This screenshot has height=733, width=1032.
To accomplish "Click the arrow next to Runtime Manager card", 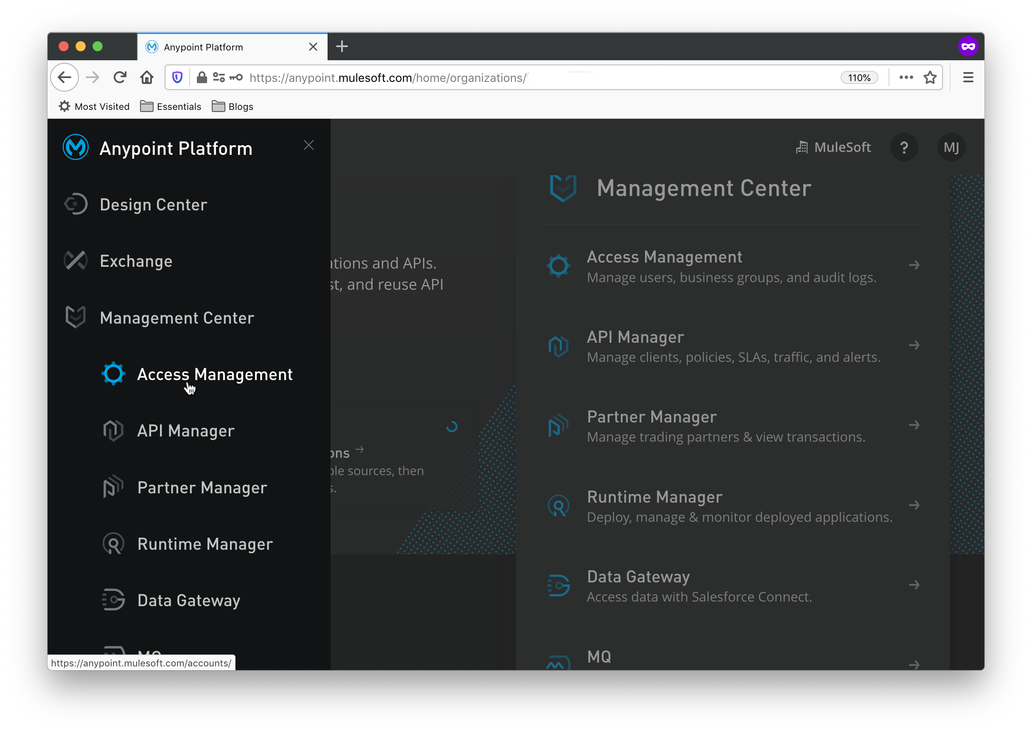I will coord(914,505).
